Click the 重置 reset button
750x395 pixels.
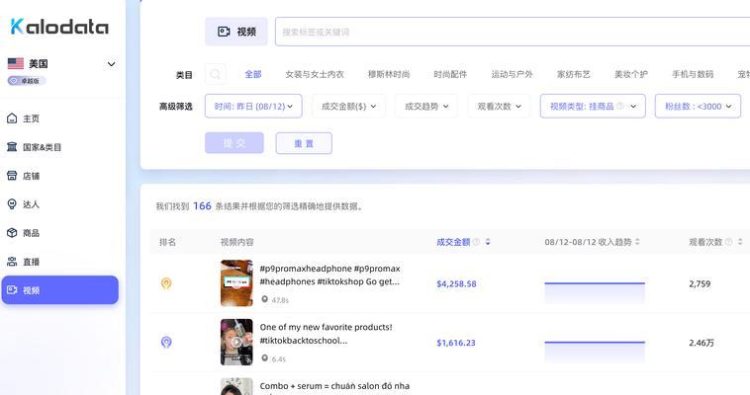pyautogui.click(x=304, y=143)
